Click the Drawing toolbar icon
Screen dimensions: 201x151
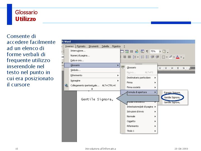[x=137, y=51]
